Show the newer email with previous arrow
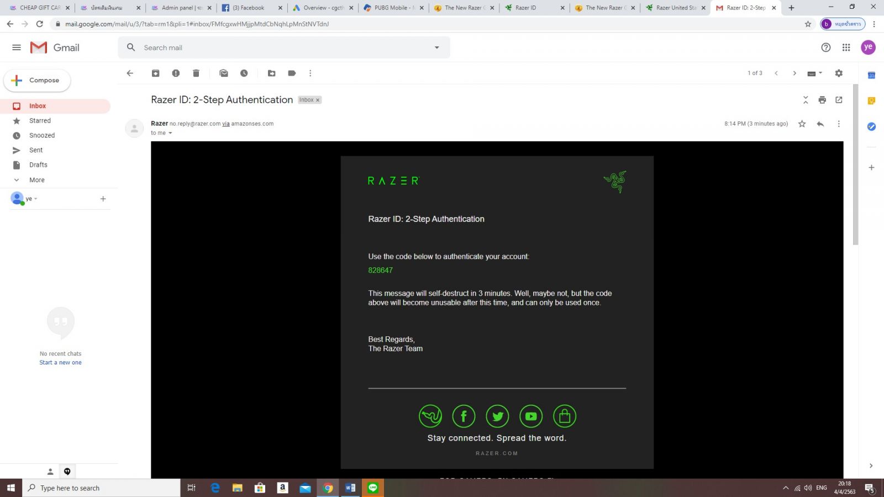 pyautogui.click(x=776, y=73)
